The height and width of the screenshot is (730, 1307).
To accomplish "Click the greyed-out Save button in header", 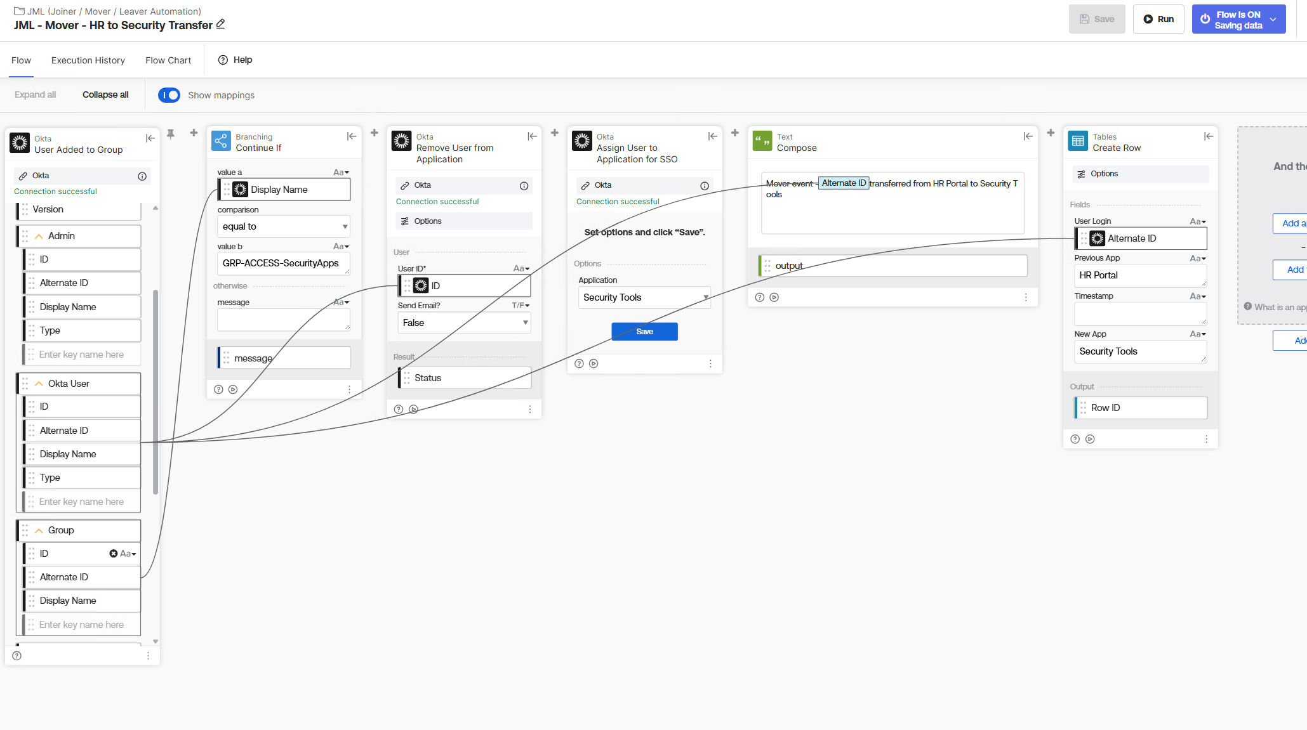I will [x=1097, y=19].
